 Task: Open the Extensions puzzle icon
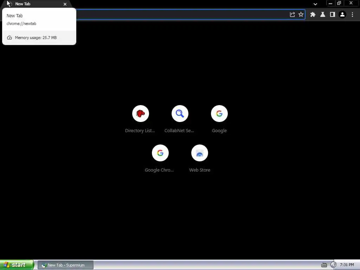313,15
